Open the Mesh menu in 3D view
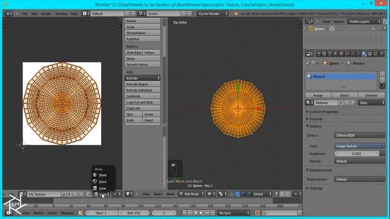The image size is (390, 219). tap(171, 194)
